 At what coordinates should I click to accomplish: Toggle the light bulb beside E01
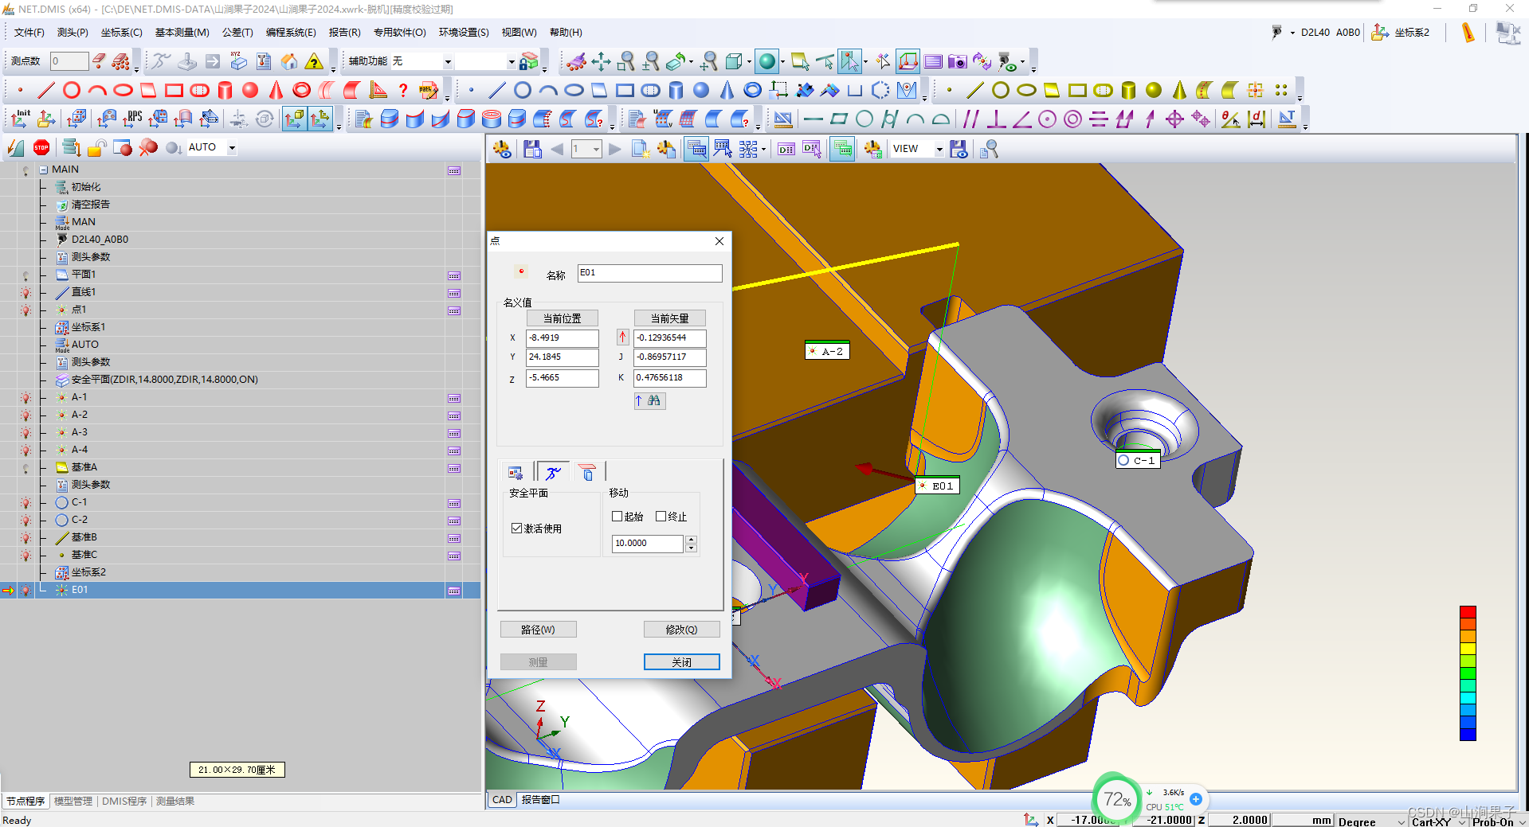pyautogui.click(x=26, y=591)
